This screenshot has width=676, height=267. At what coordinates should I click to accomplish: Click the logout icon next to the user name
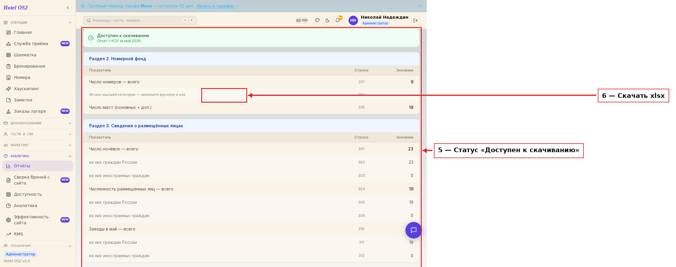pos(415,20)
